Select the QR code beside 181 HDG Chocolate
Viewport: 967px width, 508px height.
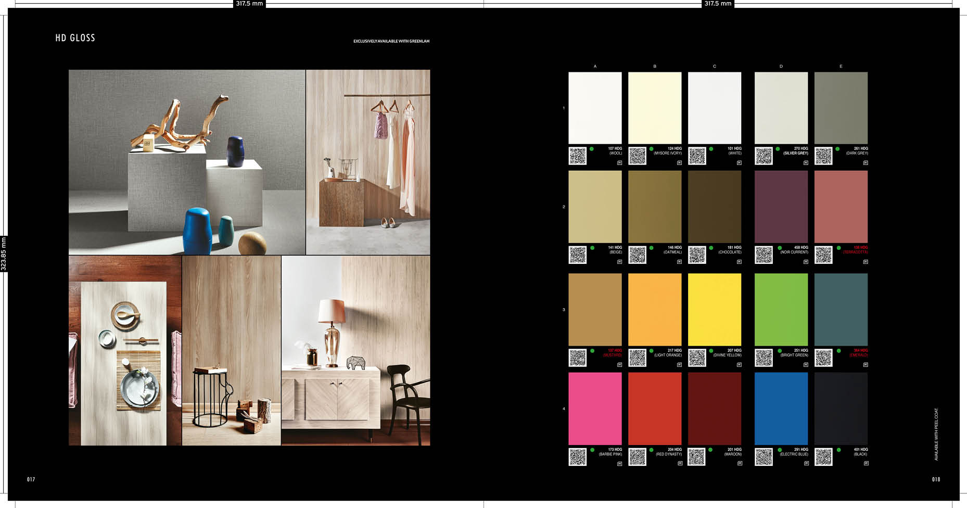[x=697, y=255]
